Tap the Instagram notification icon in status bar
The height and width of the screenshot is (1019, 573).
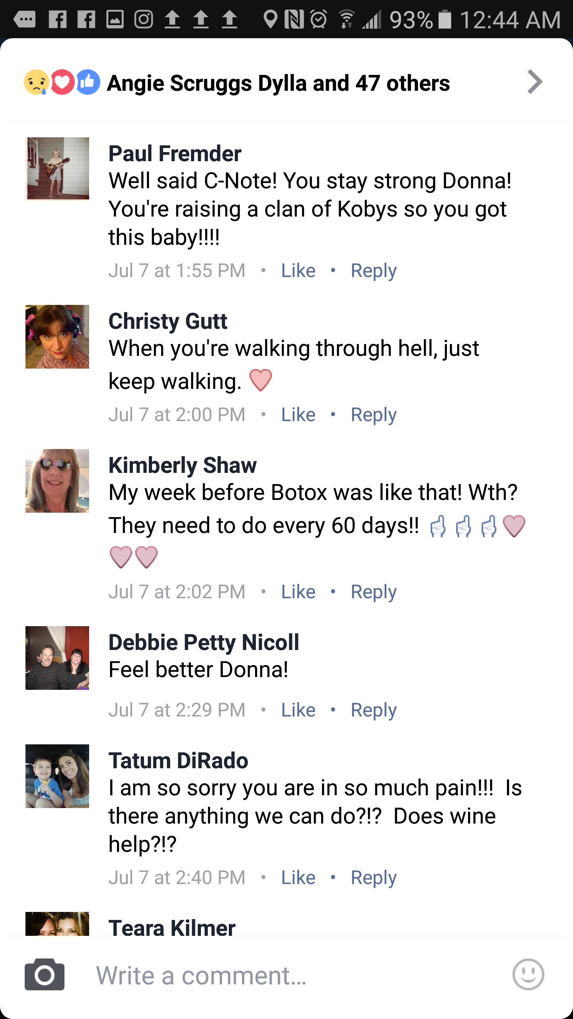[144, 19]
